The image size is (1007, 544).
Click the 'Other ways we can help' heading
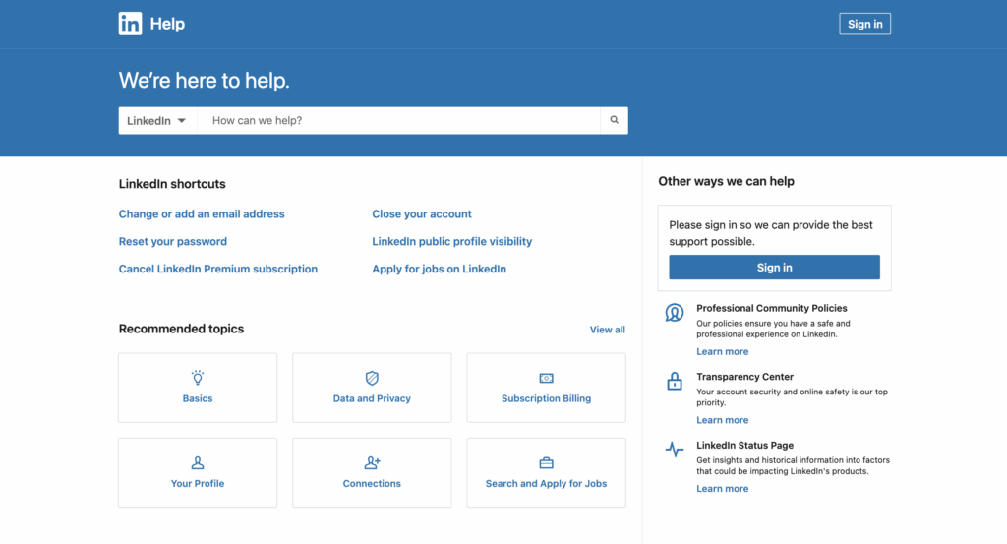tap(726, 181)
